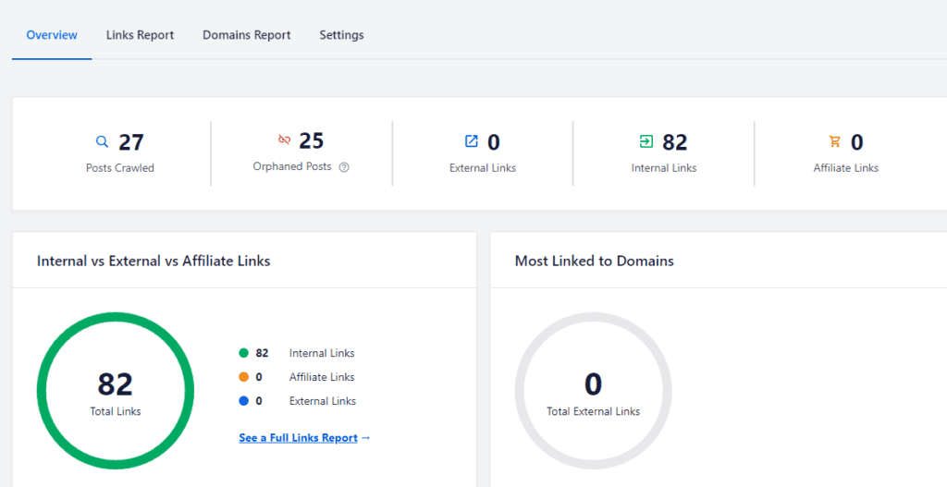Click the 25 Orphaned Posts count
Screen dimensions: 947x487
(x=312, y=140)
